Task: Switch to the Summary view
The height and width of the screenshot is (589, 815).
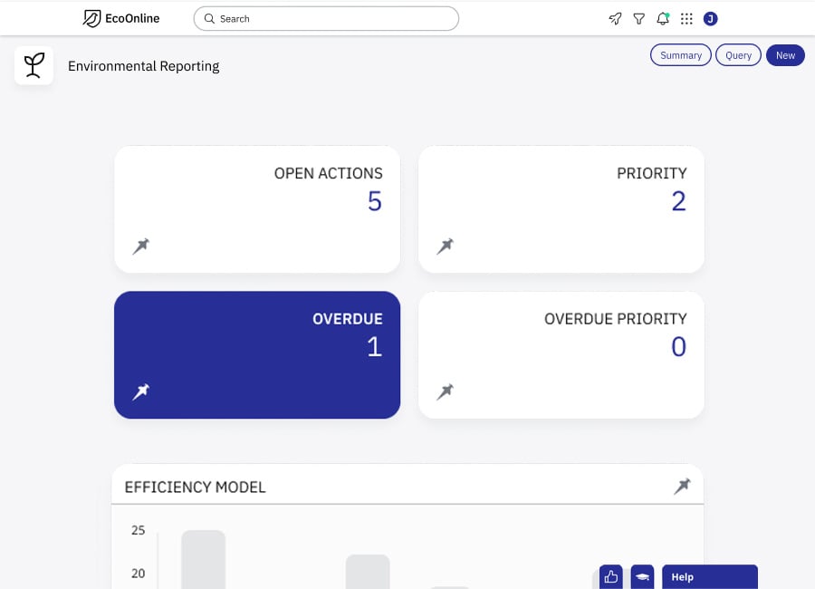Action: [680, 55]
